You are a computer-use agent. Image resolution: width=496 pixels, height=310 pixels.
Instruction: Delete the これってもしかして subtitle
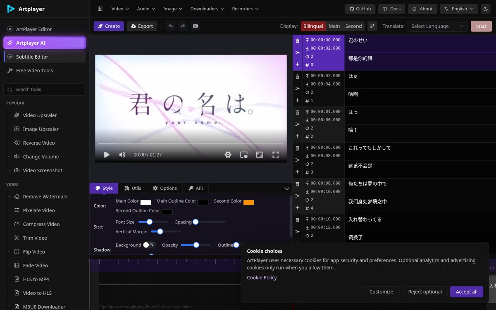[x=297, y=148]
